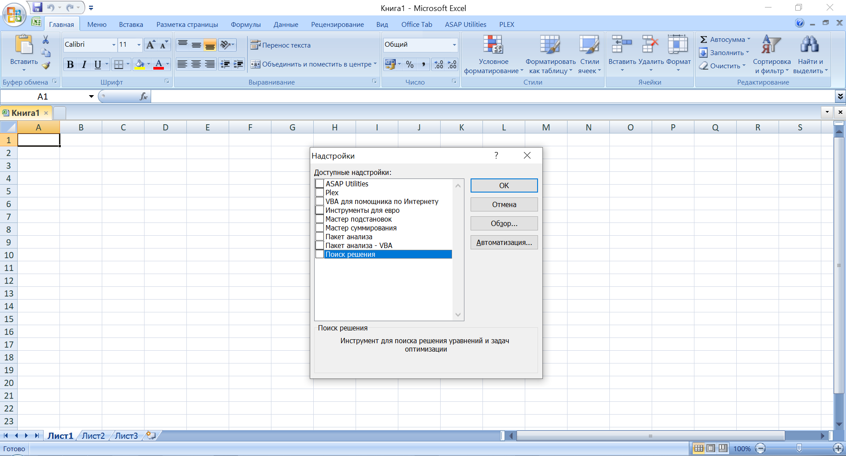Viewport: 846px width, 456px height.
Task: Expand the formula bar
Action: (x=840, y=96)
